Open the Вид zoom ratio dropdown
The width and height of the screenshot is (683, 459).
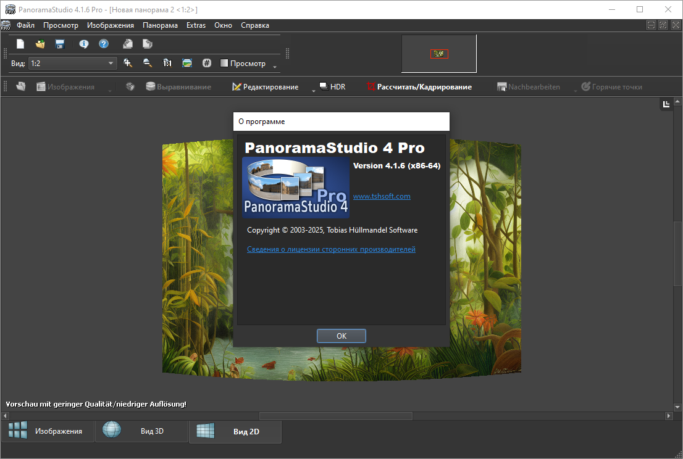[x=111, y=63]
